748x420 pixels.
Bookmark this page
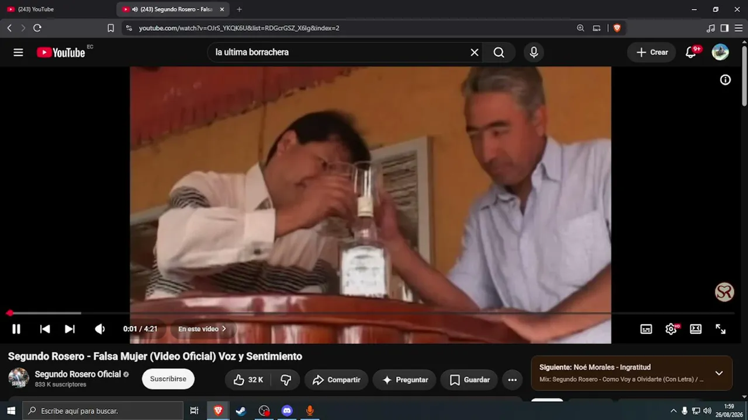[110, 28]
